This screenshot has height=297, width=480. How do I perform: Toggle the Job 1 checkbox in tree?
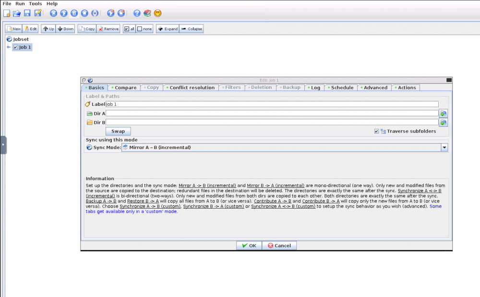click(x=16, y=47)
